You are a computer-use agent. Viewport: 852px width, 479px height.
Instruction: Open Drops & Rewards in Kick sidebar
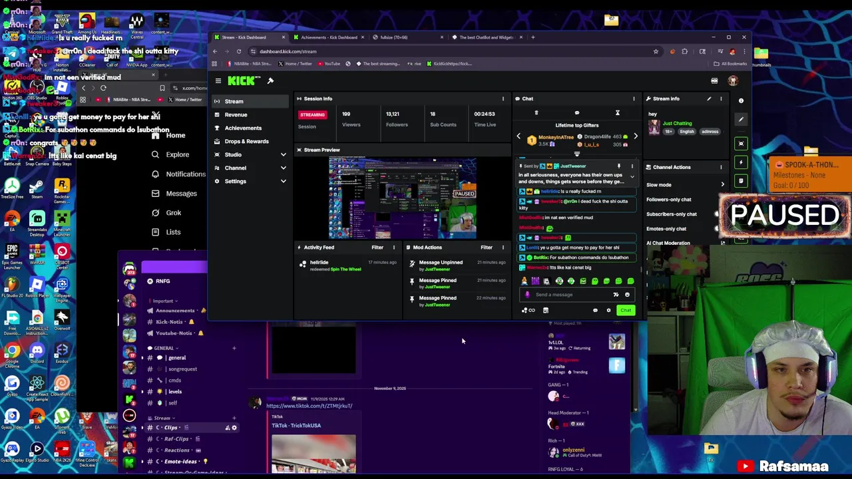246,141
